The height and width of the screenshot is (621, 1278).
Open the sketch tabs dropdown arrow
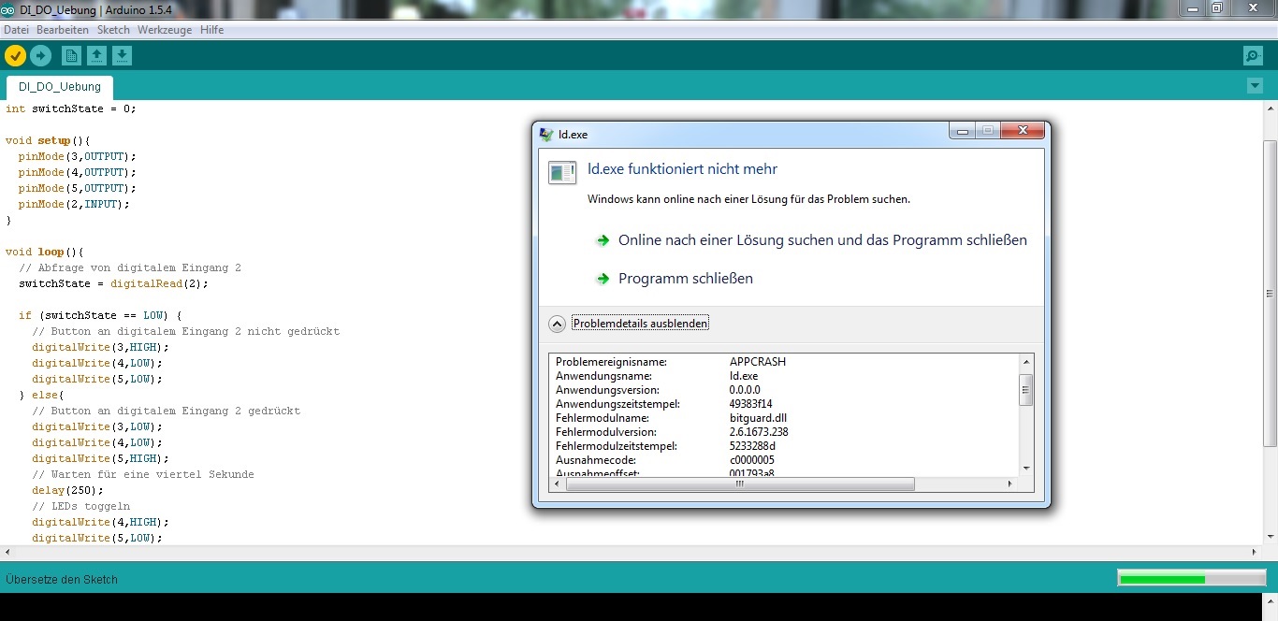tap(1255, 85)
